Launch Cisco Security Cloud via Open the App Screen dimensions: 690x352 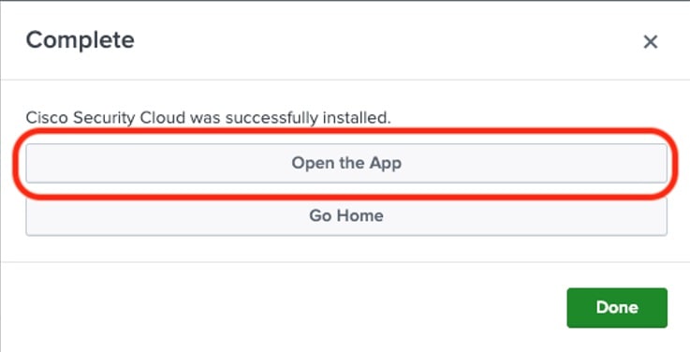click(346, 163)
